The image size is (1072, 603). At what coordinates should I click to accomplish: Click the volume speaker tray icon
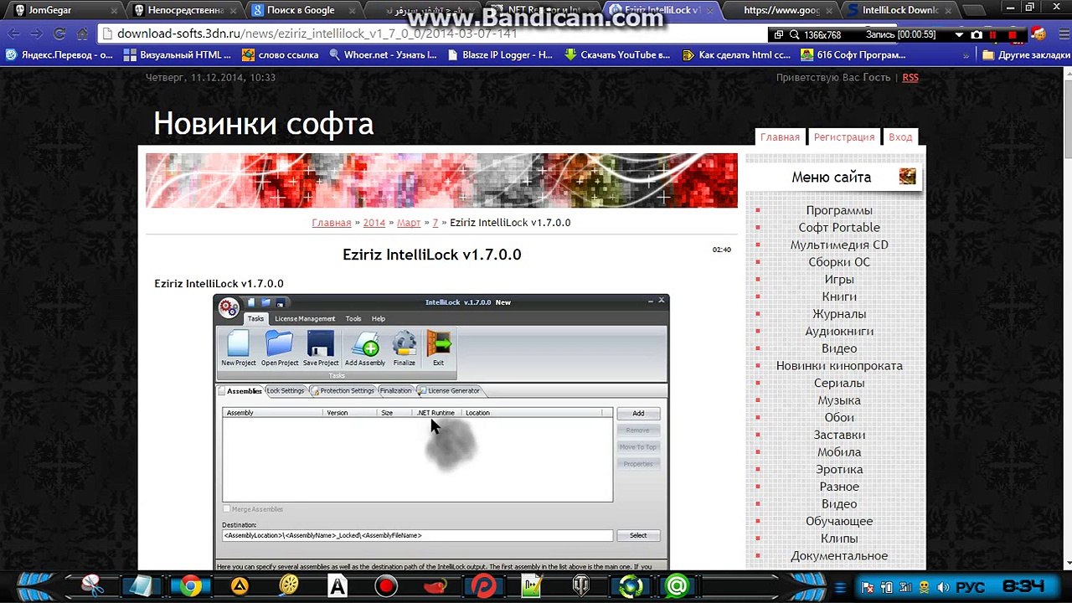pos(943,587)
